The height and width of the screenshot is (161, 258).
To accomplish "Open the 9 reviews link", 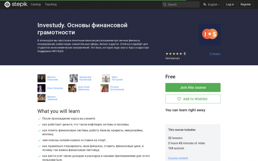I will 215,54.
